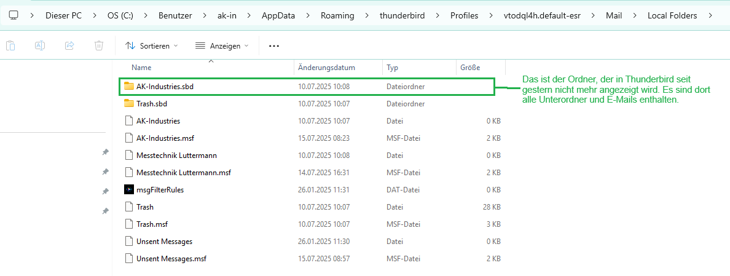Select the Messtechnik Luttermann file name
The width and height of the screenshot is (730, 276).
click(x=176, y=155)
